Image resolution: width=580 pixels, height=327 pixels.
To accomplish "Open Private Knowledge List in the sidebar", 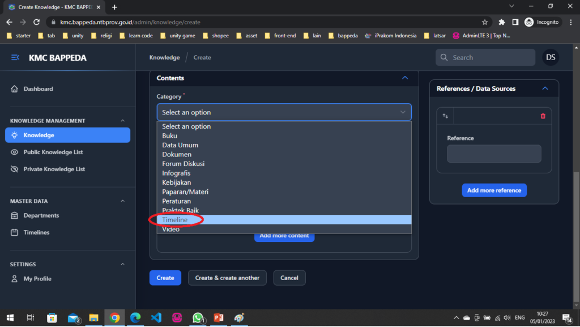I will 54,169.
